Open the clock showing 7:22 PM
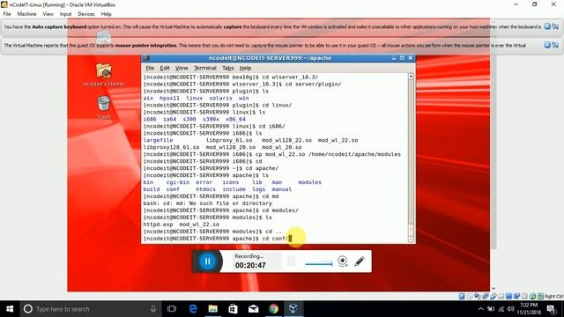The height and width of the screenshot is (317, 564). [x=529, y=309]
